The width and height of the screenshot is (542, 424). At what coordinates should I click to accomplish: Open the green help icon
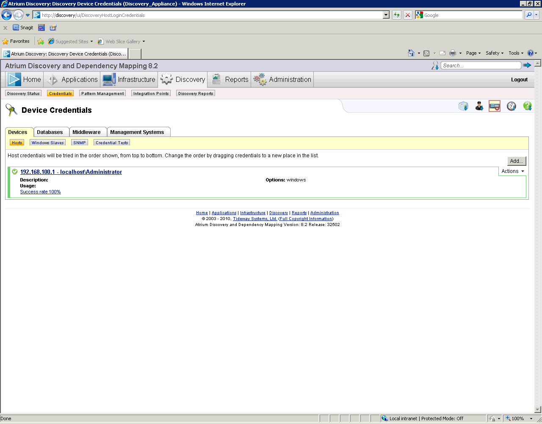(x=527, y=106)
